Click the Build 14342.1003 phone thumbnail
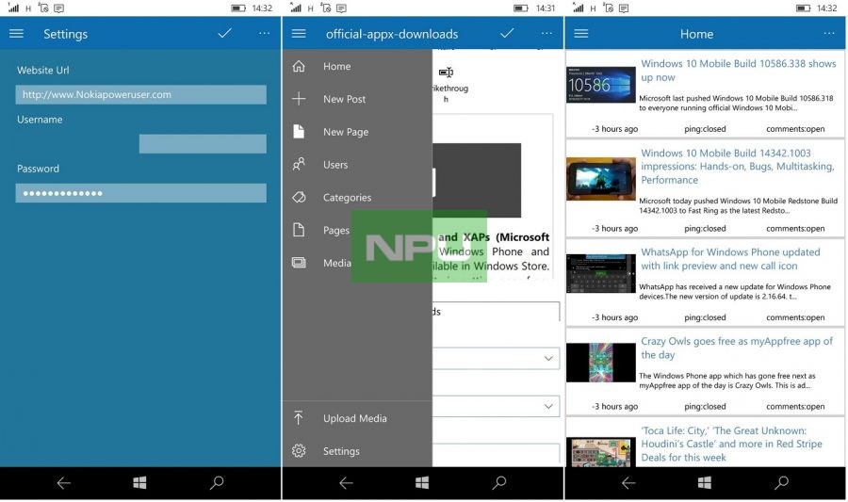 click(x=601, y=179)
